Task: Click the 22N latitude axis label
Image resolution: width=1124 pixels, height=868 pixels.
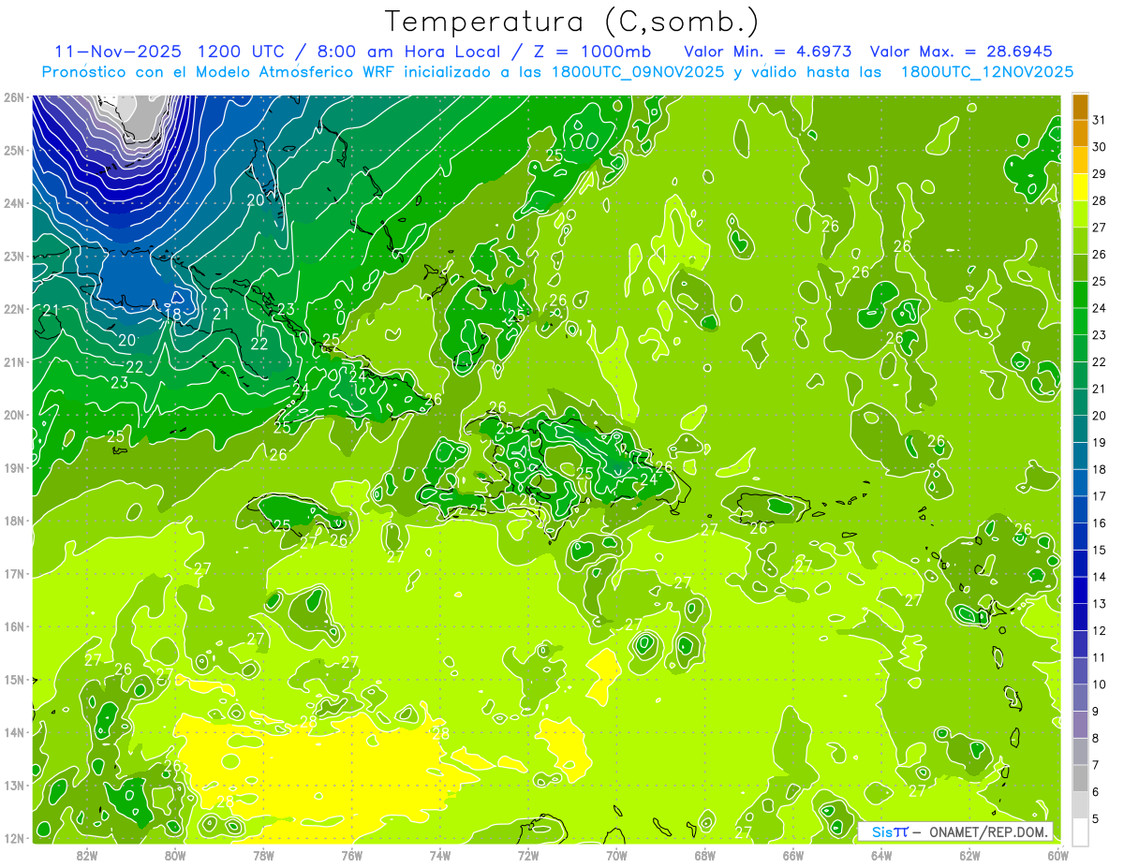Action: 14,309
